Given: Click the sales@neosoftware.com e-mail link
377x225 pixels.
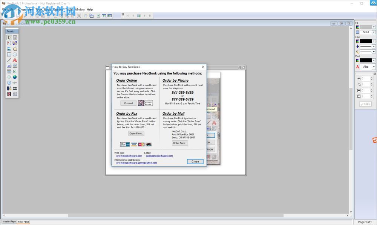Looking at the screenshot, I should (159, 156).
